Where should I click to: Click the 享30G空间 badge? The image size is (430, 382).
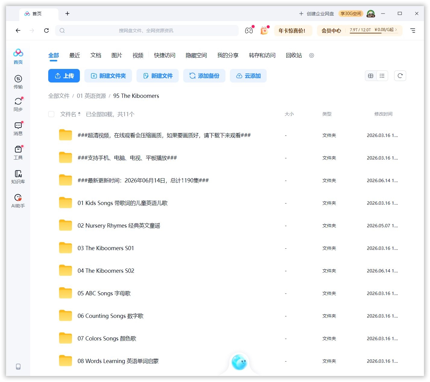coord(351,14)
